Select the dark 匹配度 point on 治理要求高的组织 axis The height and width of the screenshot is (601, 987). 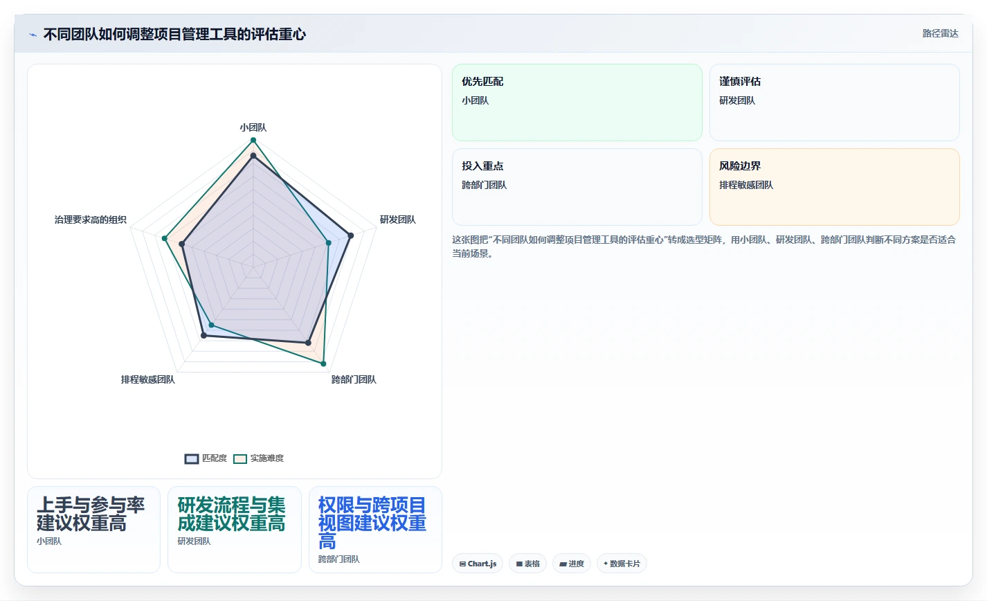(x=182, y=244)
